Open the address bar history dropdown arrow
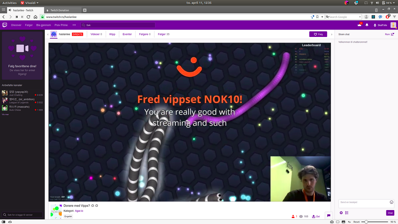 tap(322, 17)
